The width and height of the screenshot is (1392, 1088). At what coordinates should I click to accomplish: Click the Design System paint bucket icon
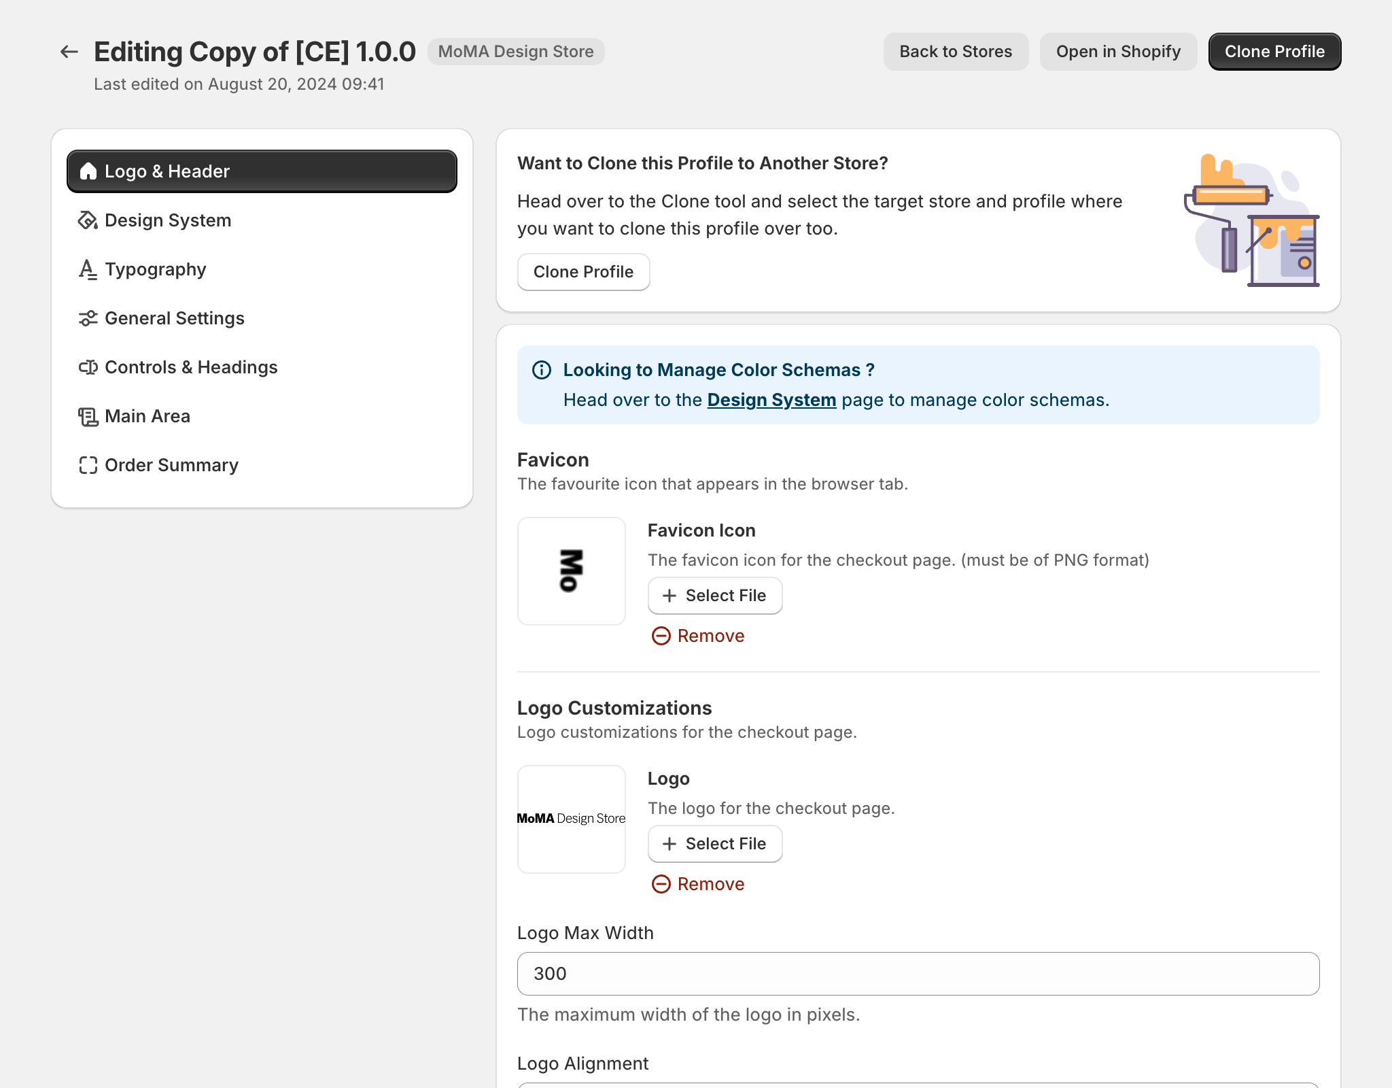(88, 220)
